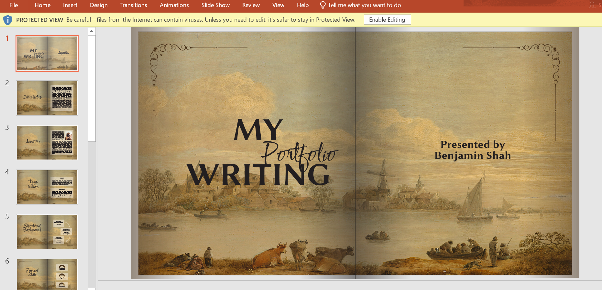Click the 'Tell me what you want to do' box
The height and width of the screenshot is (290, 602).
[364, 5]
